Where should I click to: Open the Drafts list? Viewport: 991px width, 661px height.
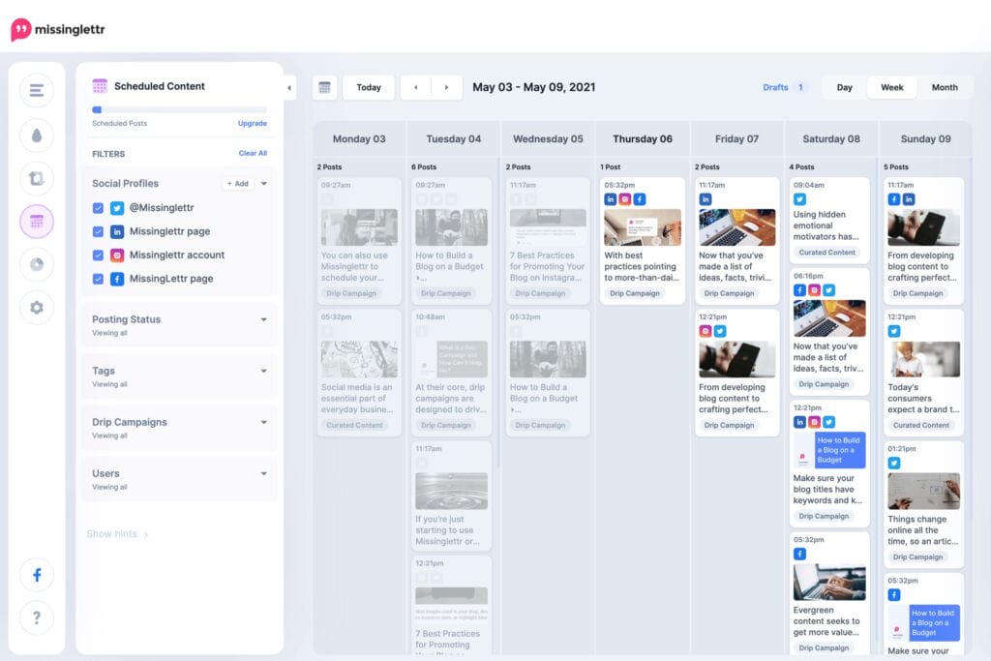[784, 87]
